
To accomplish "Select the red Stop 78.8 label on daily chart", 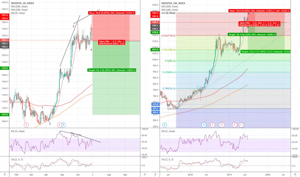I will coord(112,13).
